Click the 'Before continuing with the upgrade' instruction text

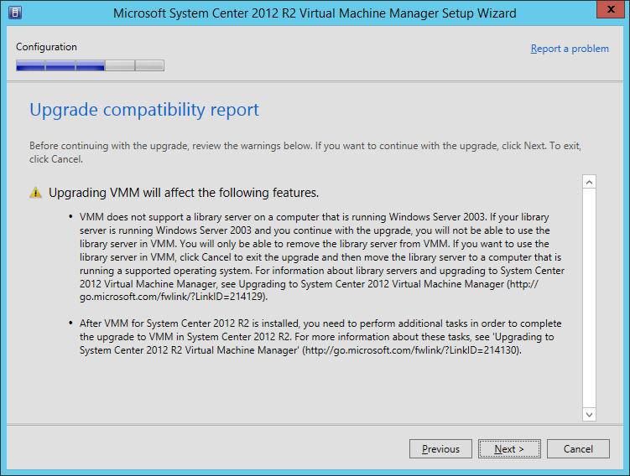pyautogui.click(x=305, y=153)
